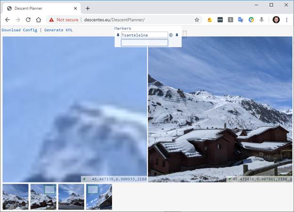Click the Markers panel heading
Viewport: 294px width, 212px height.
coord(123,29)
